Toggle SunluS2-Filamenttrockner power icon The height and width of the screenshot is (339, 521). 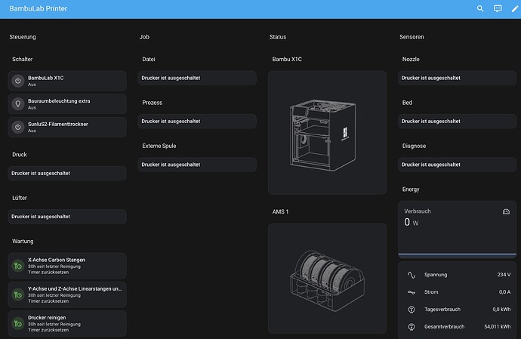point(18,127)
